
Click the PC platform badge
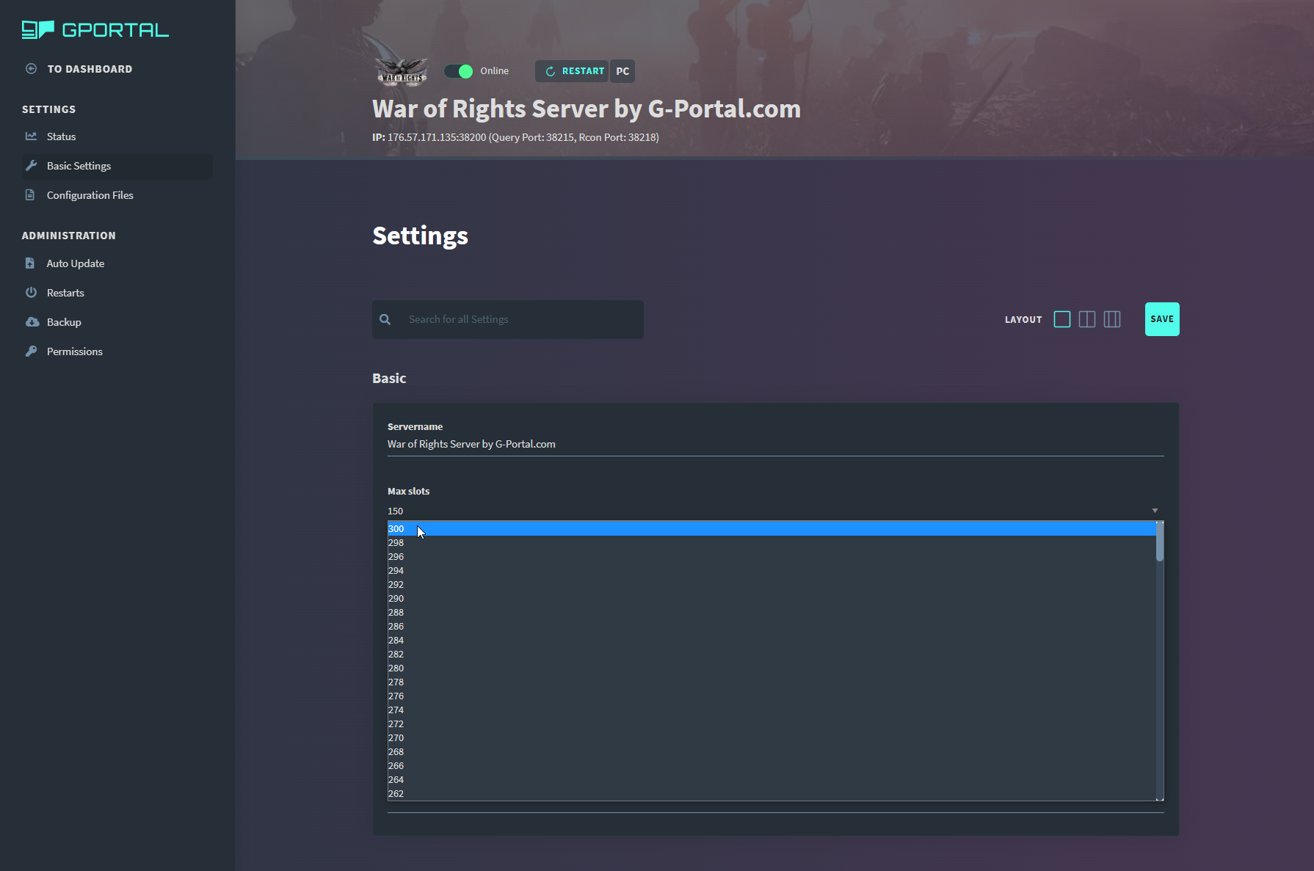622,71
